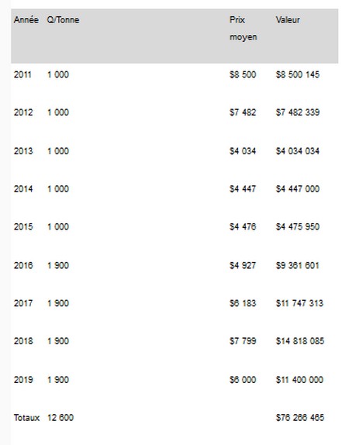Select the 2018 year cell
Viewport: 349px width, 445px height.
[23, 341]
